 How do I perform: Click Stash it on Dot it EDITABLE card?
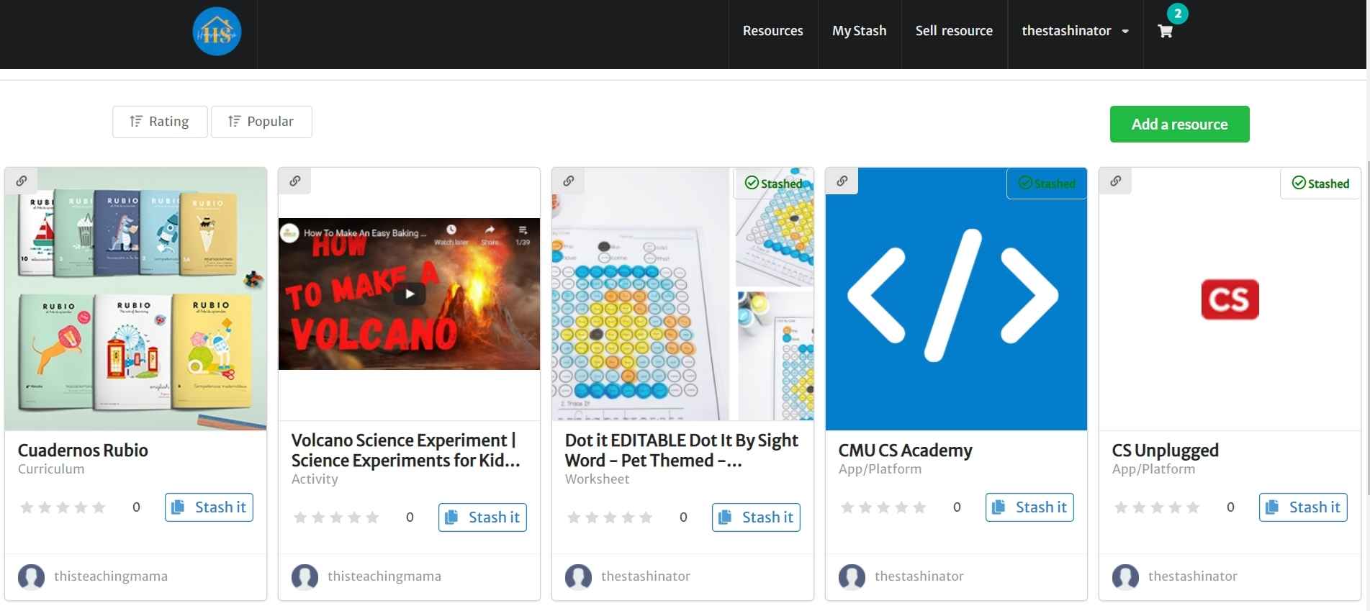tap(756, 517)
